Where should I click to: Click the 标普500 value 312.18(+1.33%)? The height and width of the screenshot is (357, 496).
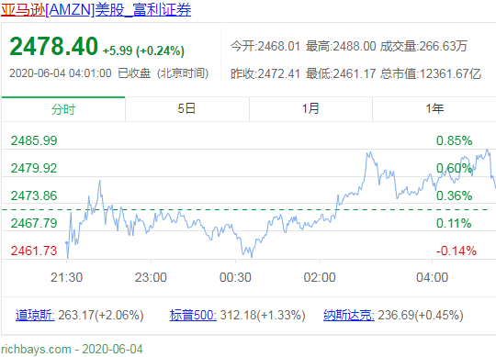coord(263,315)
